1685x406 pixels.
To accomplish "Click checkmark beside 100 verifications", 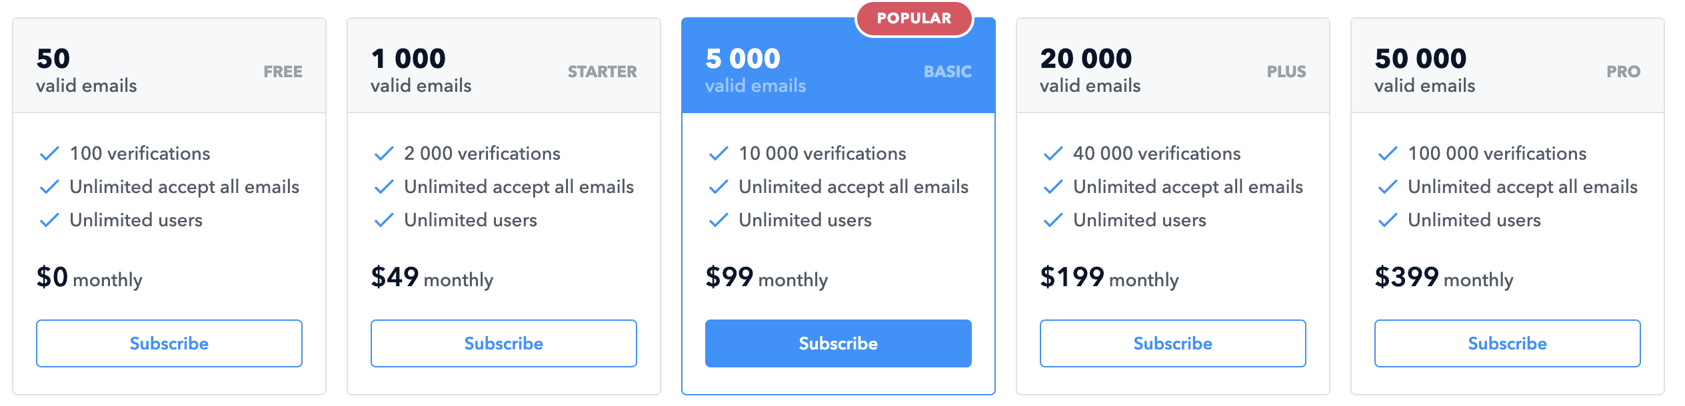I will tap(49, 154).
